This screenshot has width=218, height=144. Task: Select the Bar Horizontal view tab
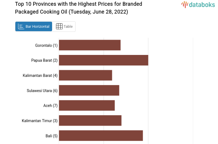34,27
